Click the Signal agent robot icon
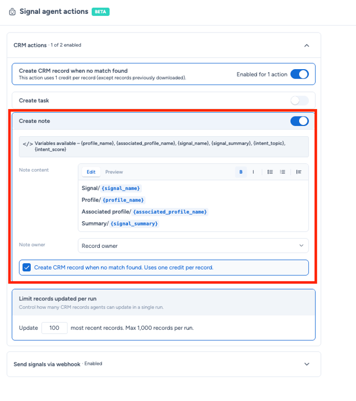Image resolution: width=356 pixels, height=401 pixels. coord(12,12)
